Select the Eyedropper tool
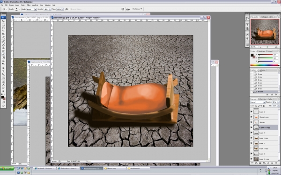 pos(3,84)
